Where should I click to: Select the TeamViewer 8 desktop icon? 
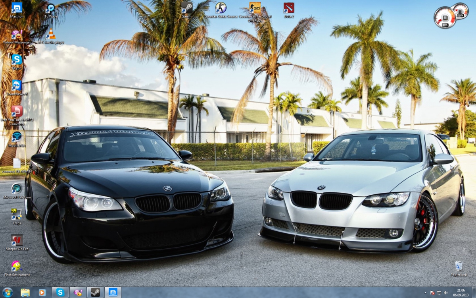[17, 88]
